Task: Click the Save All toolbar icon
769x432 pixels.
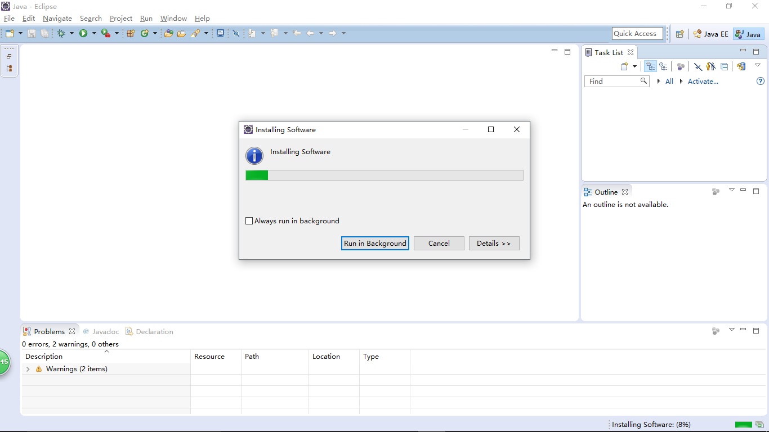Action: [x=44, y=33]
